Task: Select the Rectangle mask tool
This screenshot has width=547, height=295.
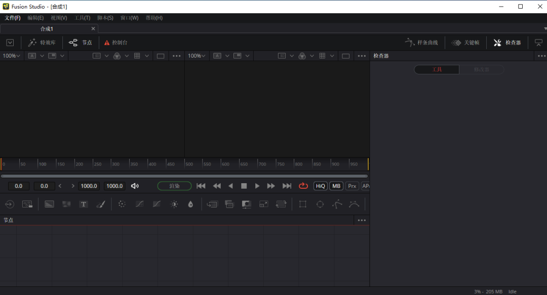Action: (303, 204)
